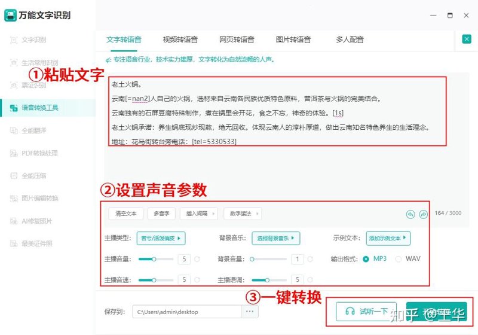
Task: Click the 背景音量 value box
Action: pos(297,259)
